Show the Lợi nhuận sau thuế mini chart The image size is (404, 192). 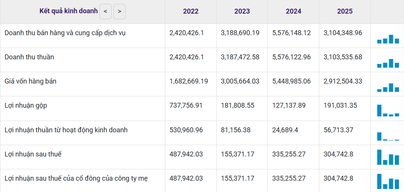pyautogui.click(x=388, y=157)
